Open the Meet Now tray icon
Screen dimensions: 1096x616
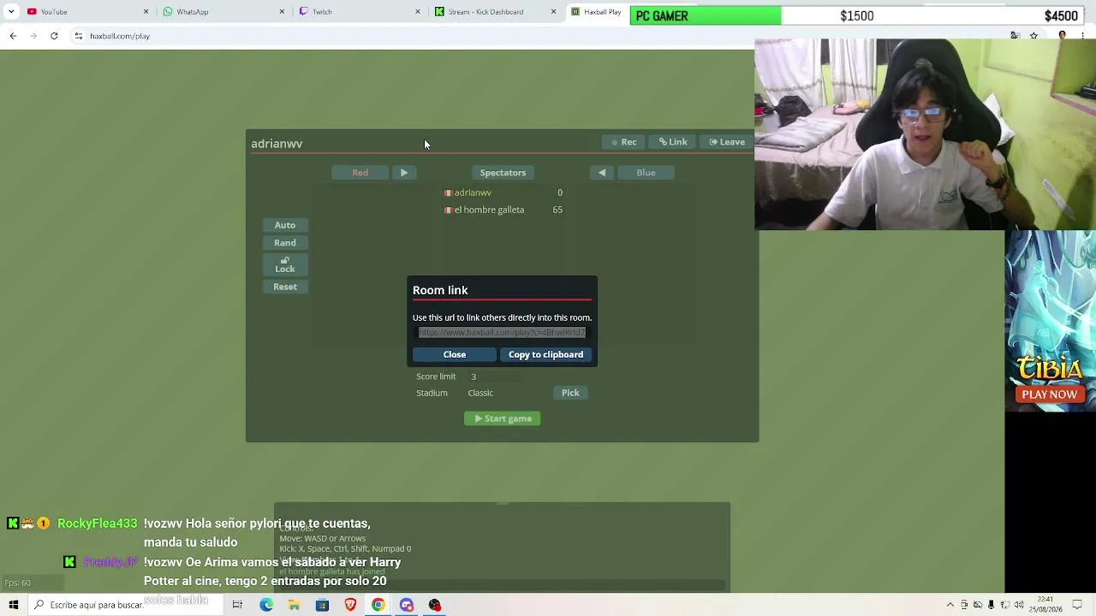[964, 605]
